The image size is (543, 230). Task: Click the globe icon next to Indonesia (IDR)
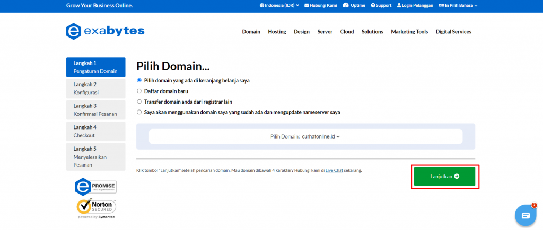(262, 5)
